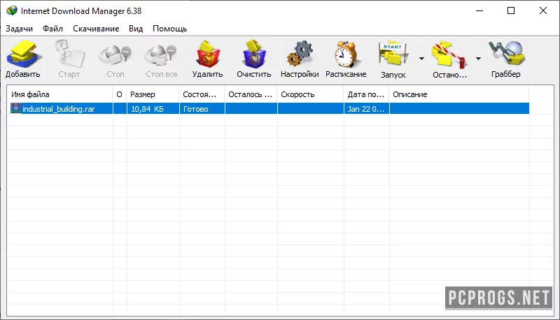Sort by the Осталось column header

pos(251,94)
